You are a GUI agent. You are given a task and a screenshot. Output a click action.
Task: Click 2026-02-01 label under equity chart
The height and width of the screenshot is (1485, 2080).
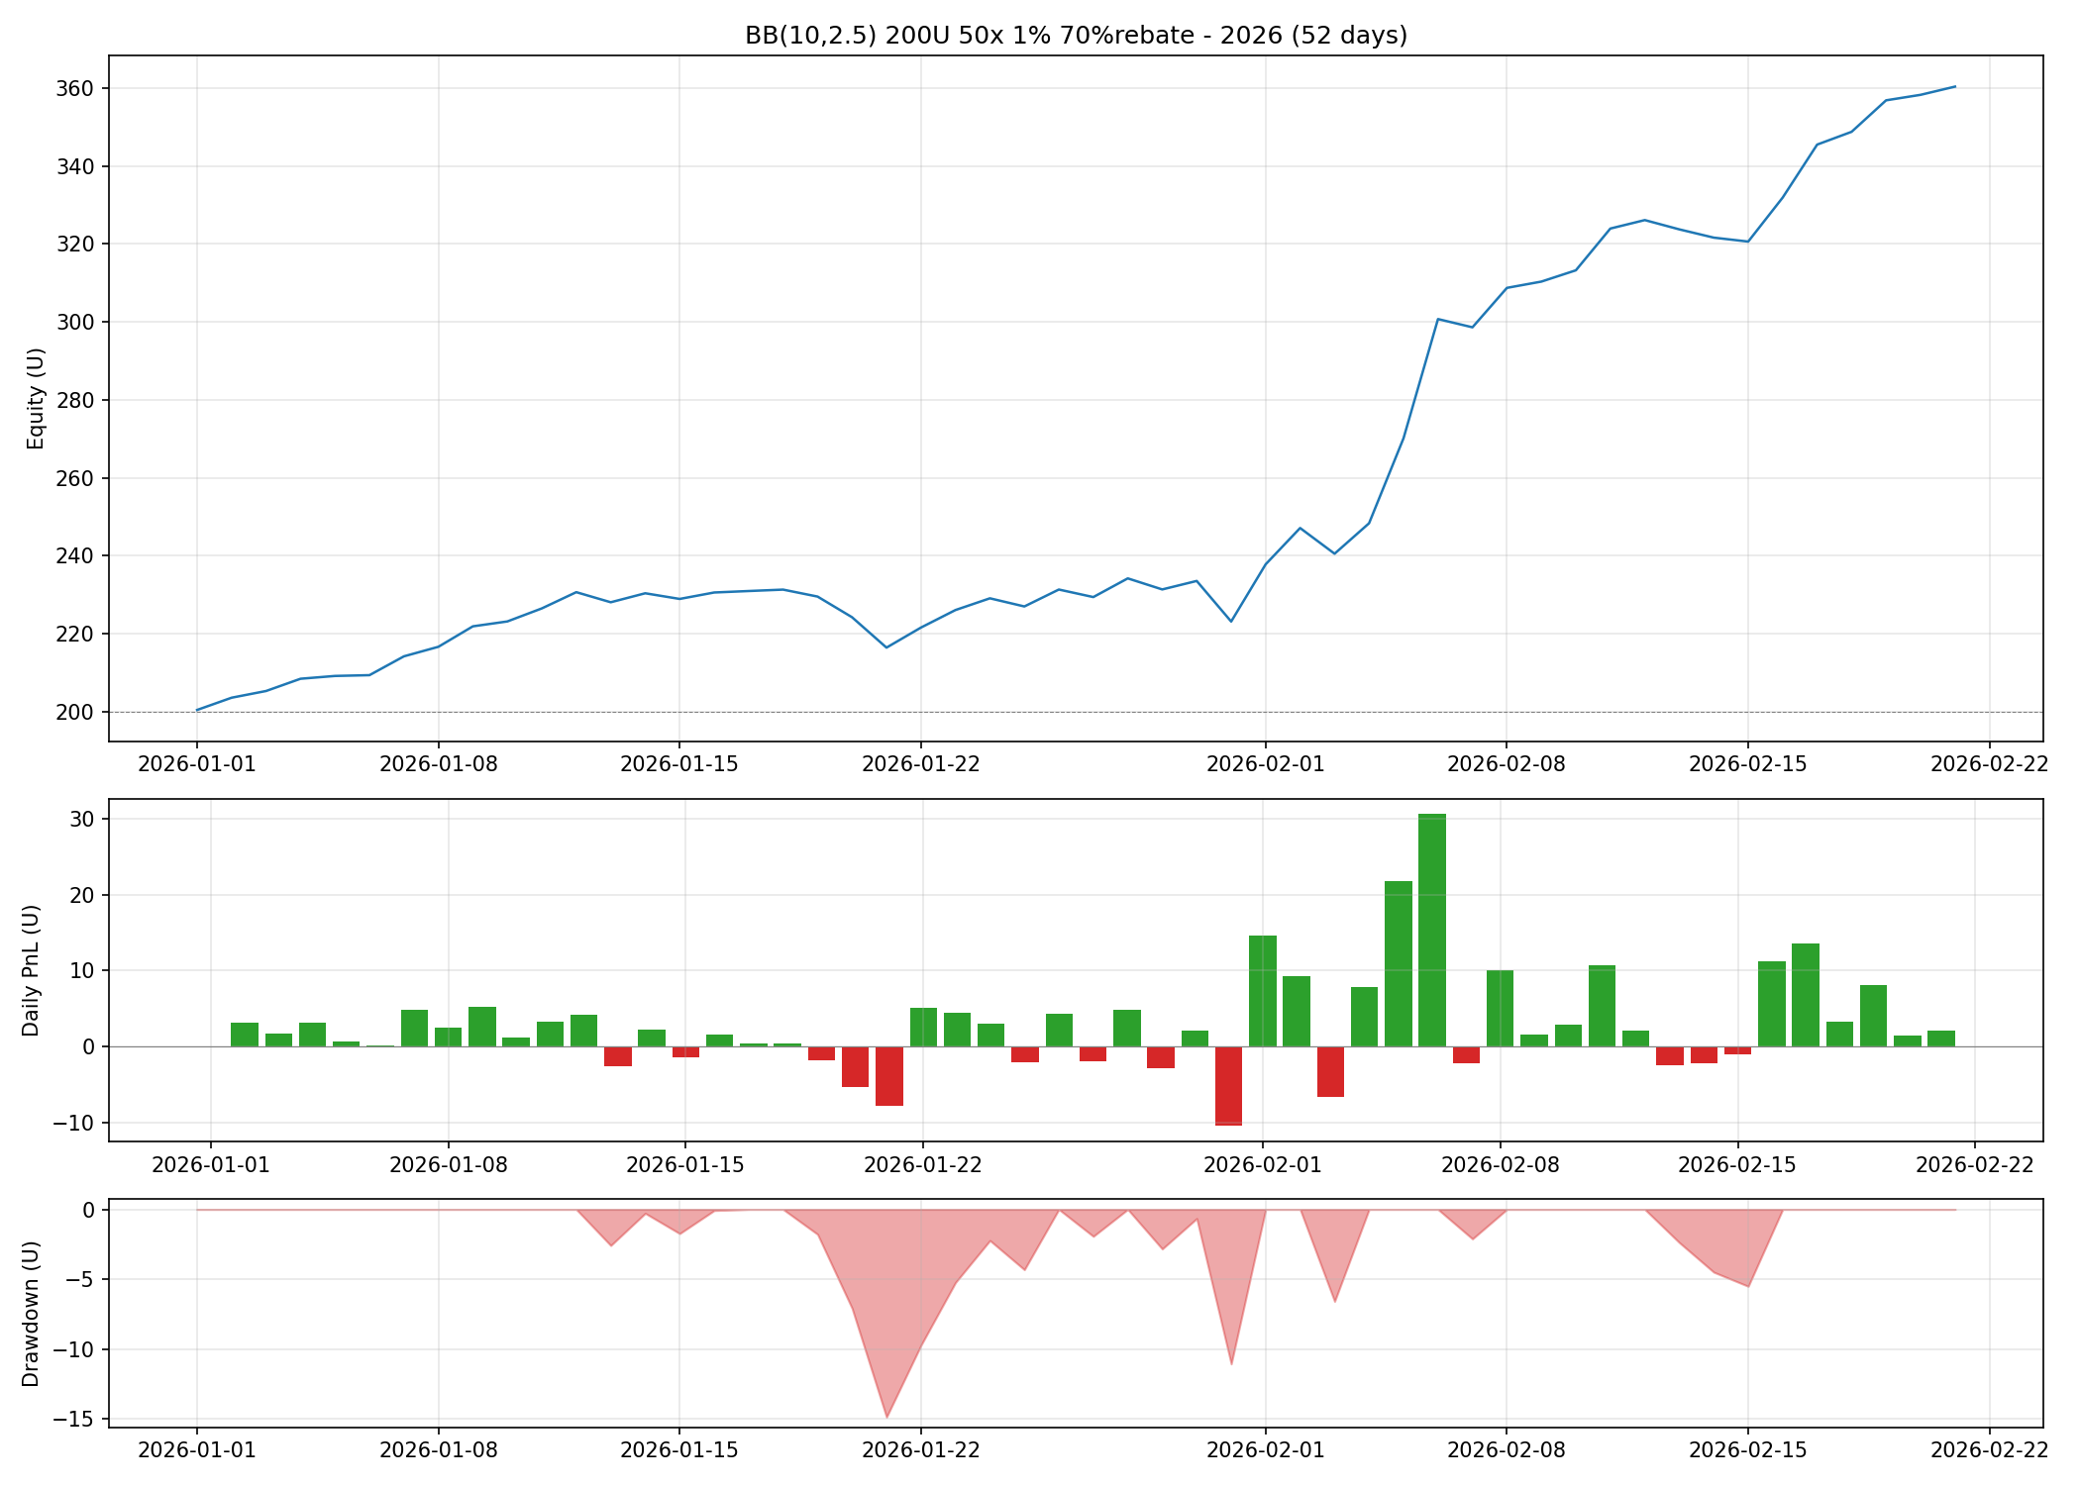[1264, 764]
